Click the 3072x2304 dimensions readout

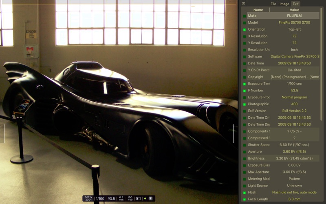click(88, 199)
